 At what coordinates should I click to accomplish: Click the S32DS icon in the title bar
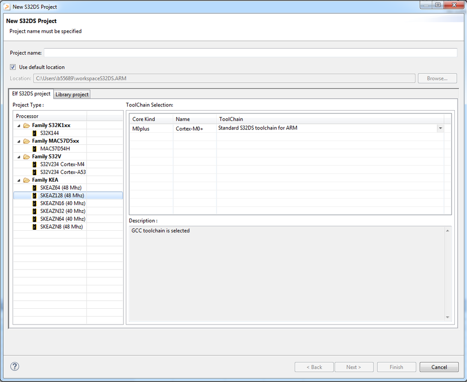coord(7,7)
